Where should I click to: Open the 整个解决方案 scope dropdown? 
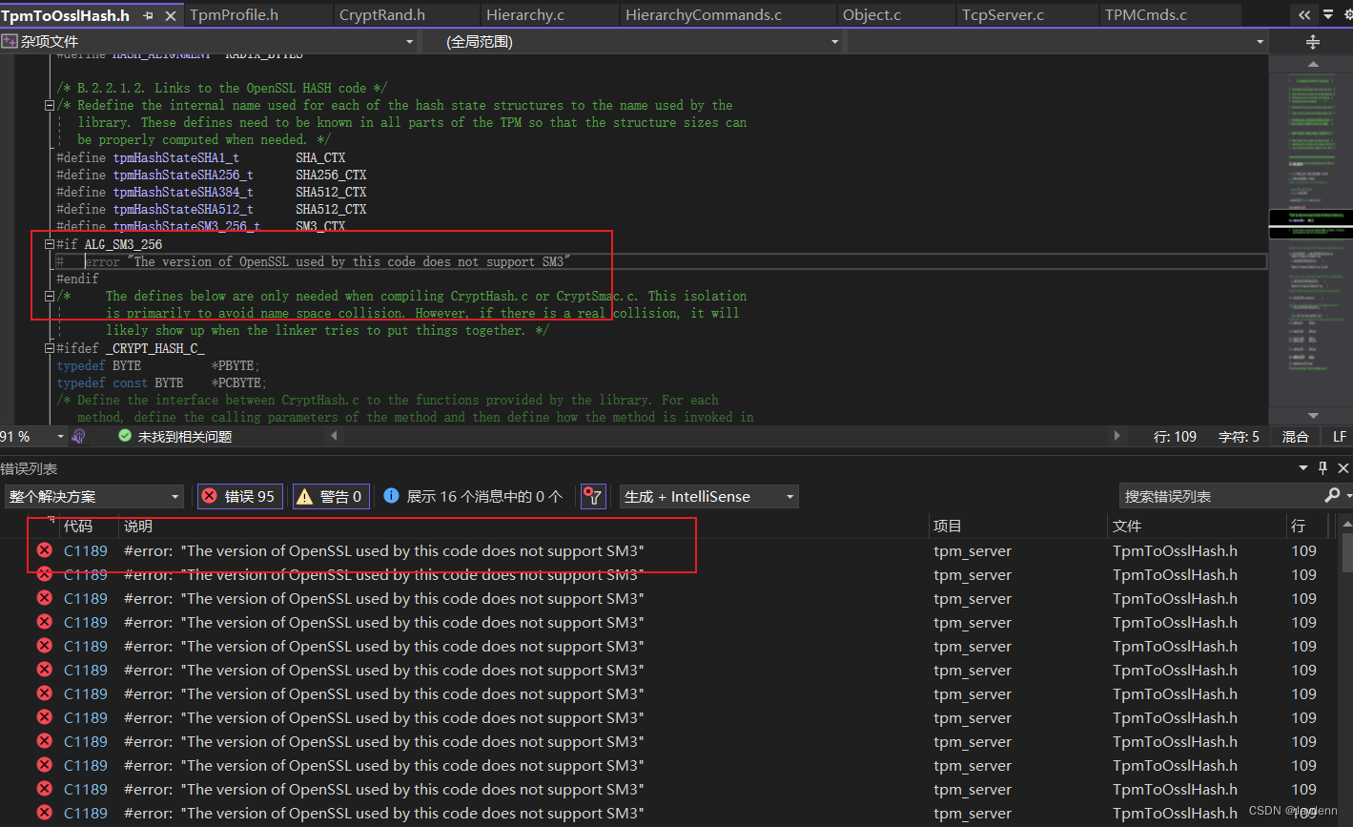point(93,496)
